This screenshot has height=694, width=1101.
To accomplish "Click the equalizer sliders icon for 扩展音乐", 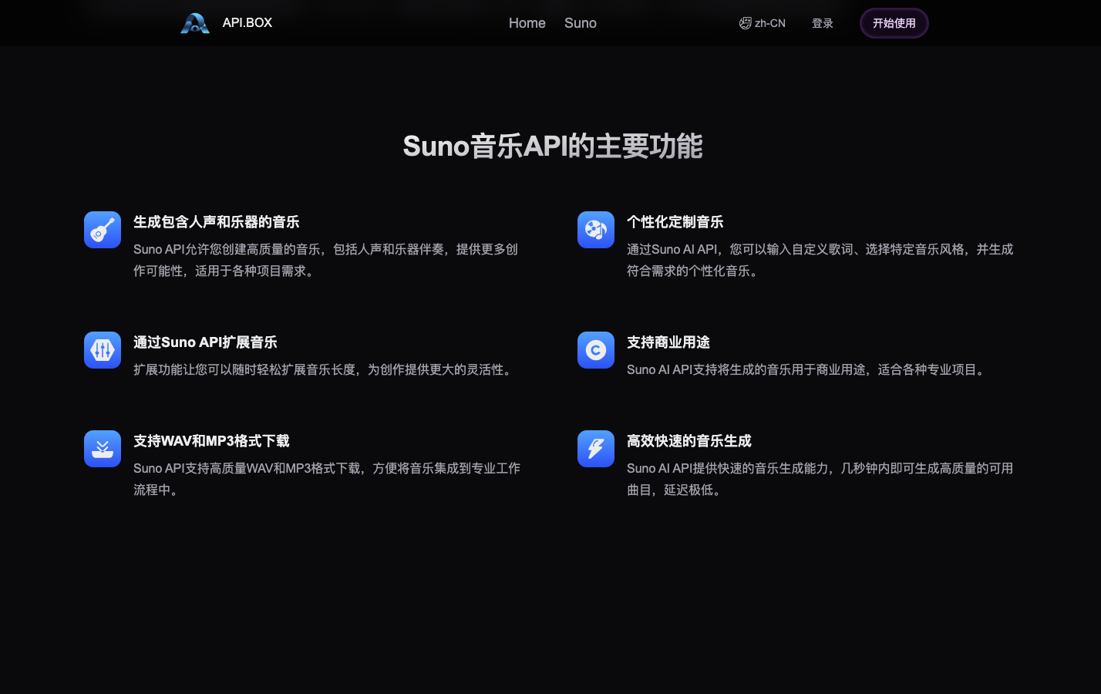I will pyautogui.click(x=103, y=350).
